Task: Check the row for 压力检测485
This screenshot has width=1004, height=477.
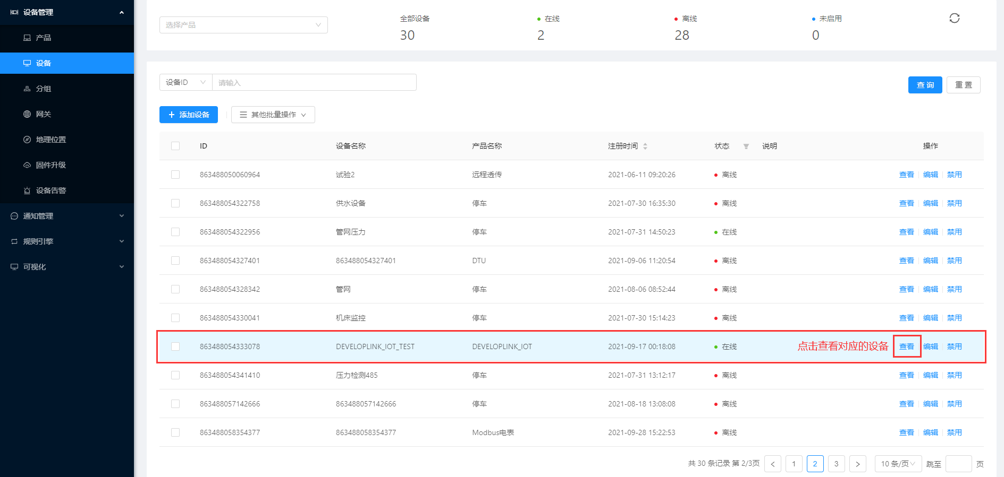Action: pyautogui.click(x=175, y=375)
